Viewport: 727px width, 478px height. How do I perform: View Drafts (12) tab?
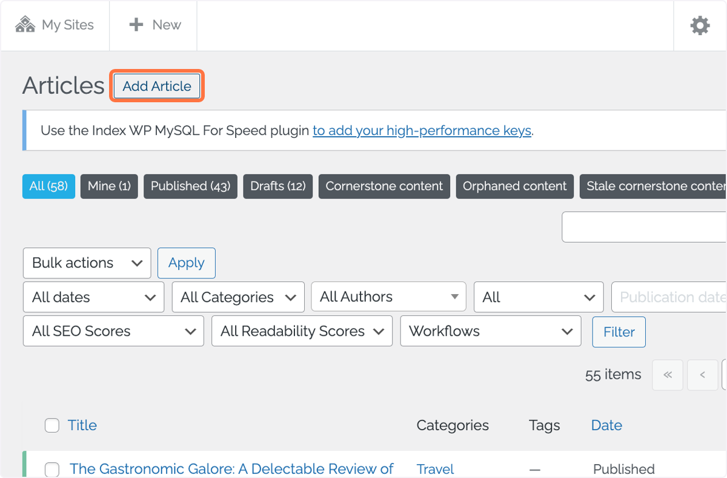[x=277, y=186]
